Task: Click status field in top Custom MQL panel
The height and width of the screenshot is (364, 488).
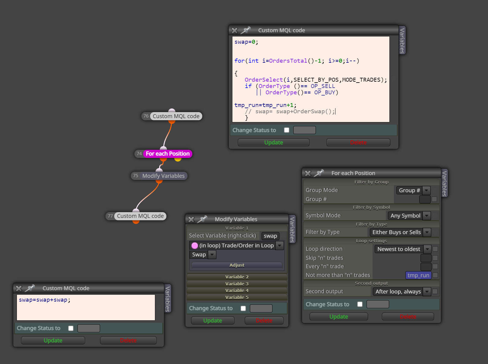Action: point(304,130)
